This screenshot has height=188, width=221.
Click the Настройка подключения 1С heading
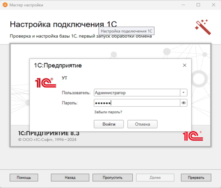pos(63,24)
